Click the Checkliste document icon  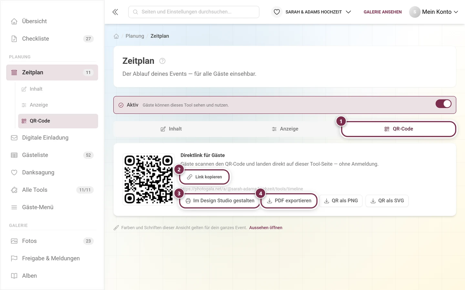point(14,39)
